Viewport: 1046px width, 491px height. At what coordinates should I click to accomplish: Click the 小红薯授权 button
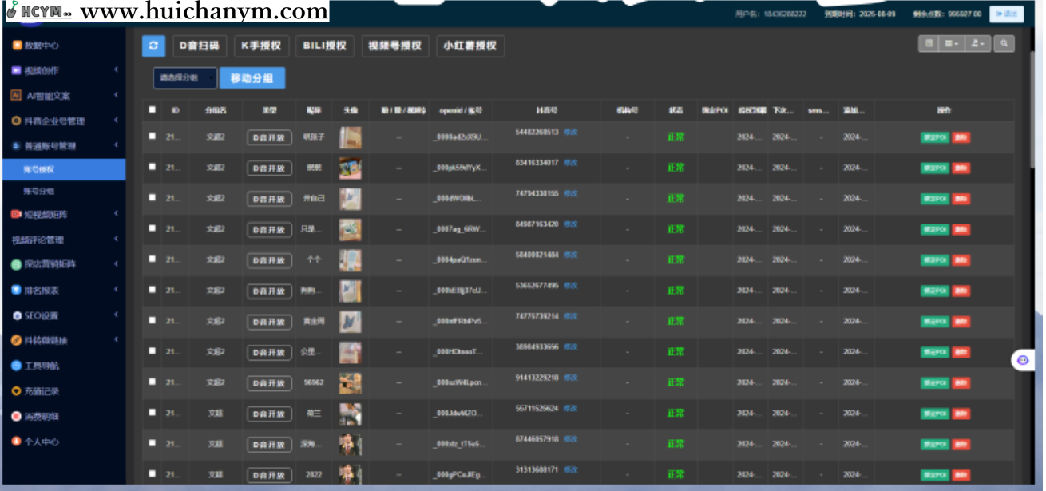tap(470, 46)
